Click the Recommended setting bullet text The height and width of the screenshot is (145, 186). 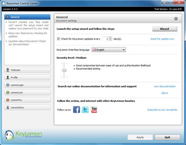click(88, 69)
